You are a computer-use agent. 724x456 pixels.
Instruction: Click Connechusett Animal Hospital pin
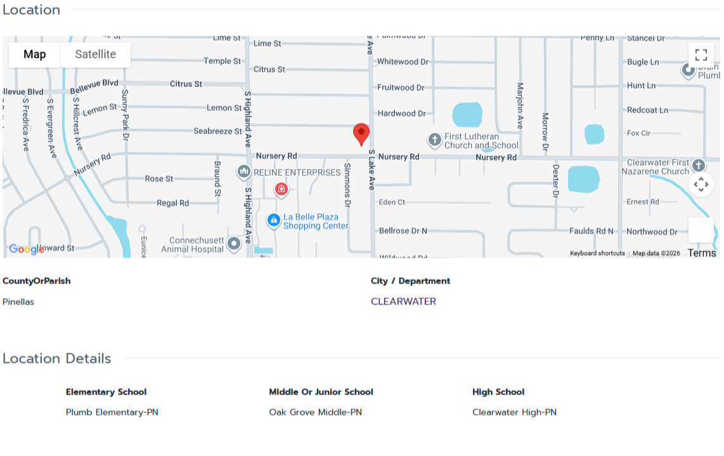click(234, 244)
